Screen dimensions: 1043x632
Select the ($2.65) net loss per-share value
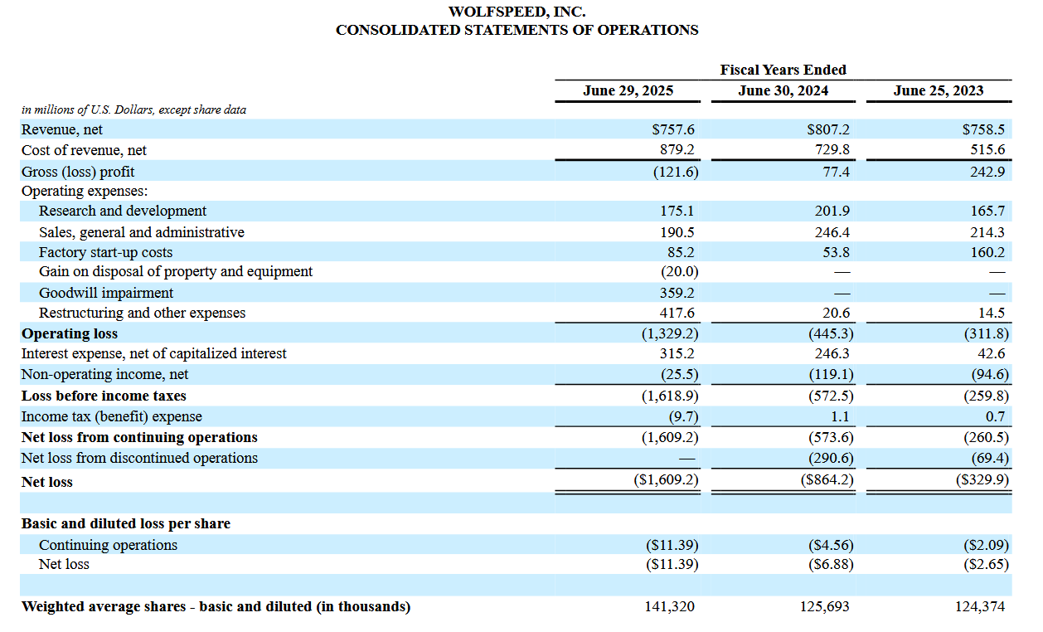(x=985, y=564)
